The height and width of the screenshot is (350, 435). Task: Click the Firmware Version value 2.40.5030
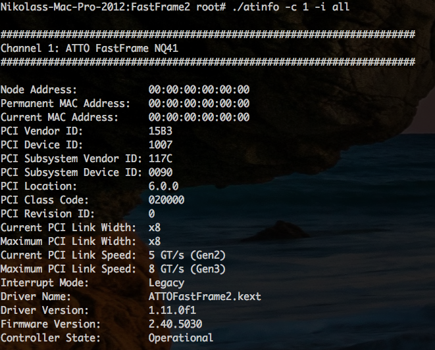coord(175,324)
